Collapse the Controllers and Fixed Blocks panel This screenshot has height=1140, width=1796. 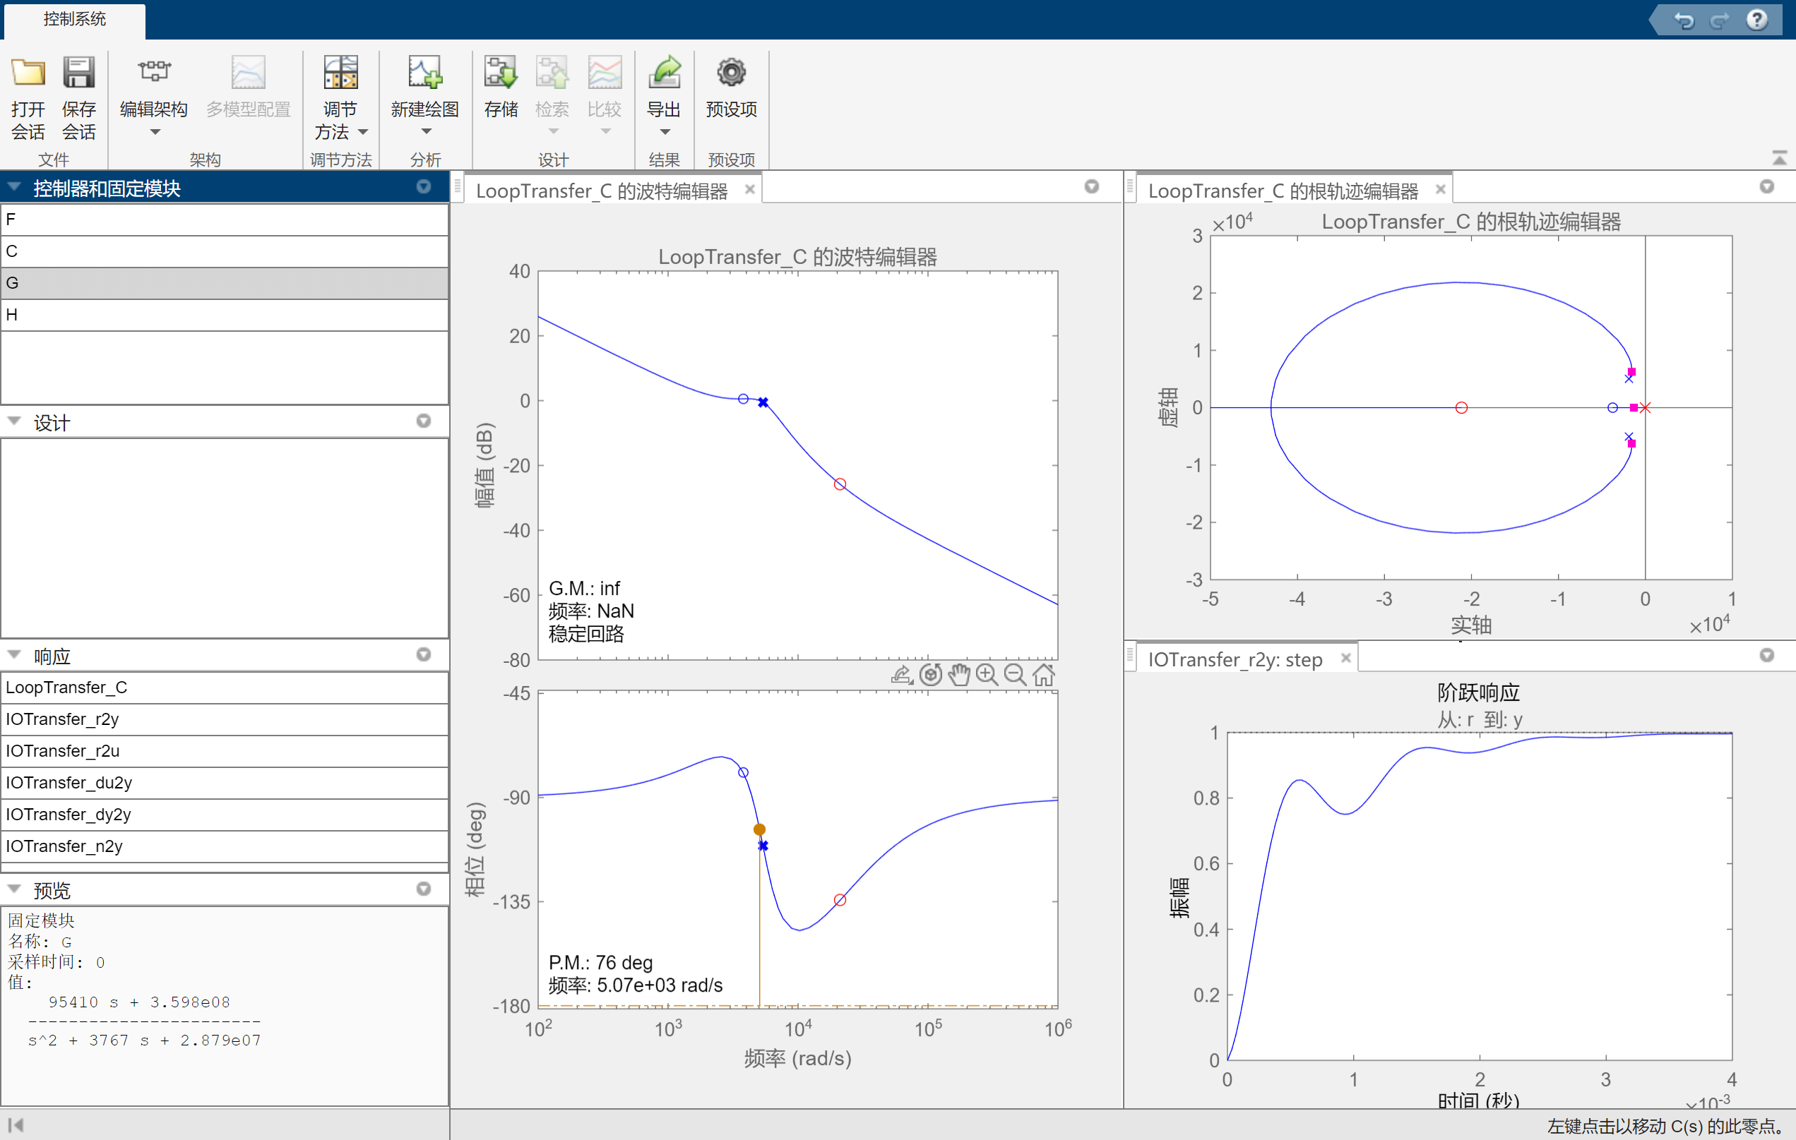[x=14, y=187]
